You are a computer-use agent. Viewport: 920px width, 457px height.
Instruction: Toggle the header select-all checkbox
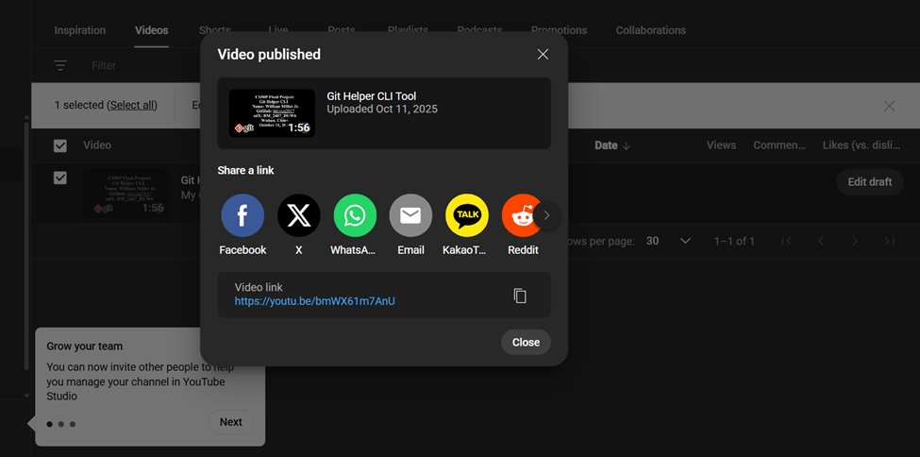point(60,145)
